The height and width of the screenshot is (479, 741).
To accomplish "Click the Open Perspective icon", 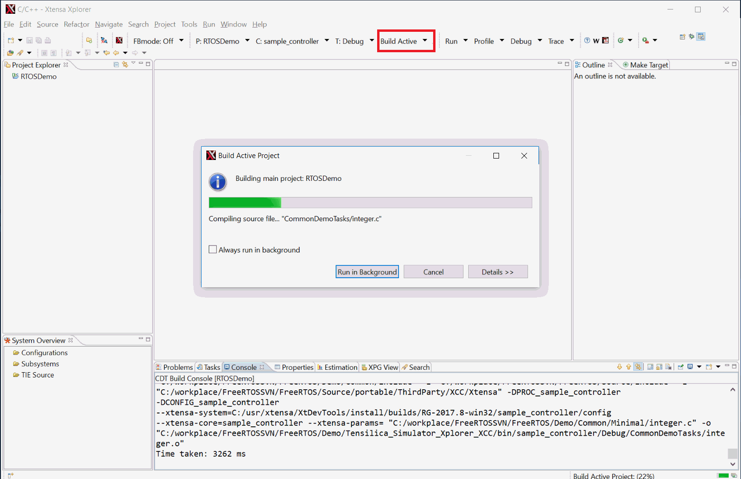I will point(682,37).
